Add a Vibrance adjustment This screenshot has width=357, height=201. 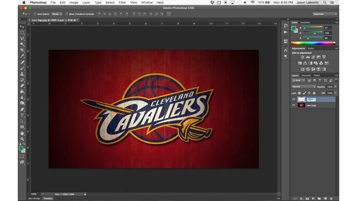[x=324, y=57]
